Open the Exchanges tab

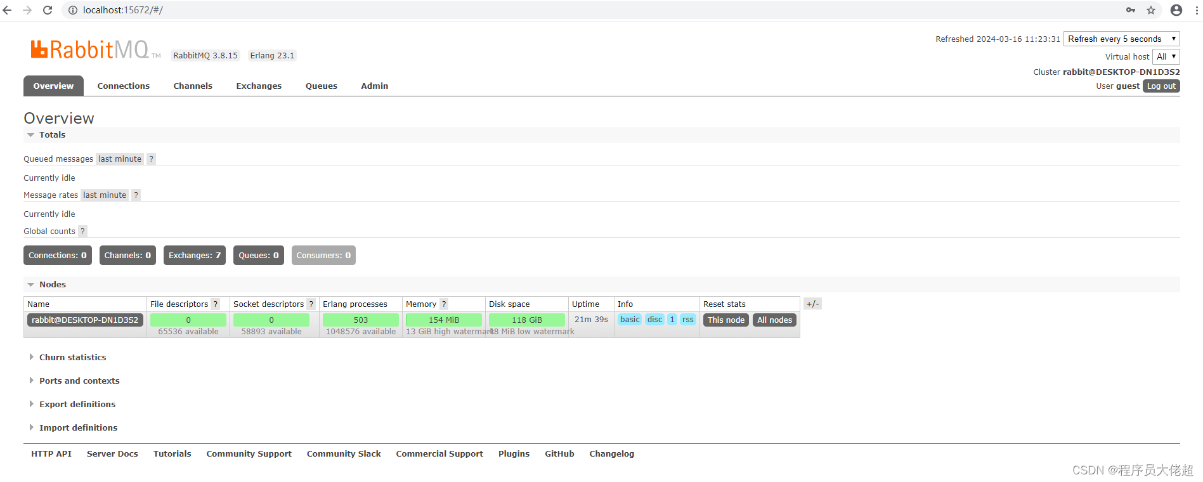pos(259,86)
